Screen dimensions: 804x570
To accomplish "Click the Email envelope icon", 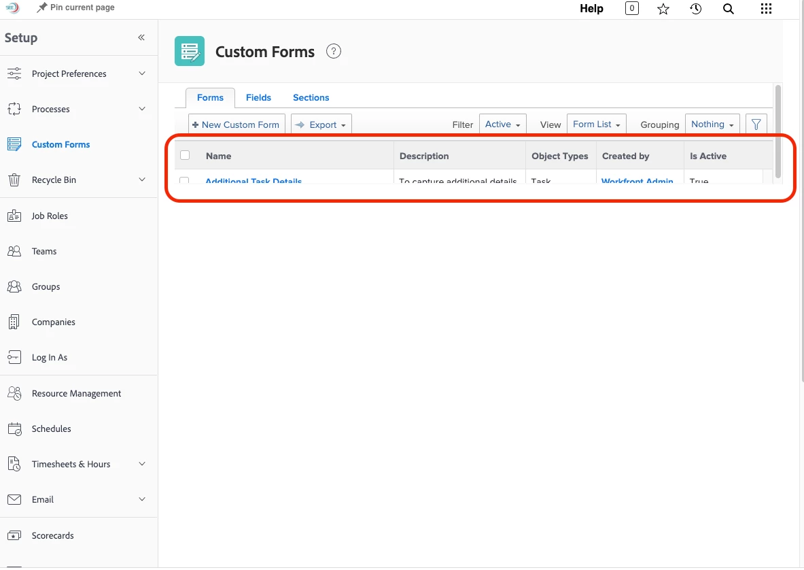I will tap(14, 499).
